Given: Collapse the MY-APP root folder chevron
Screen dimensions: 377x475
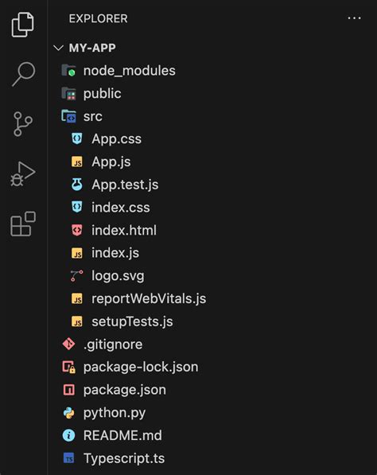Looking at the screenshot, I should 58,48.
